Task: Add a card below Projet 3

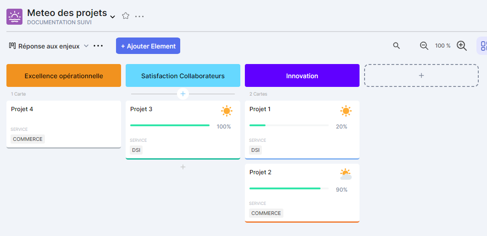Action: coord(183,167)
